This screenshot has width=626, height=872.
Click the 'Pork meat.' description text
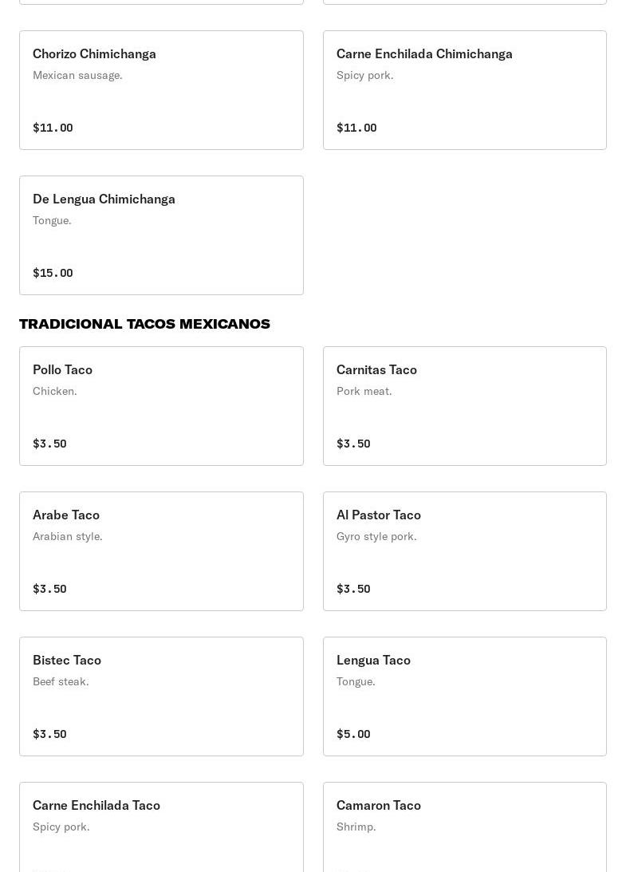(364, 391)
